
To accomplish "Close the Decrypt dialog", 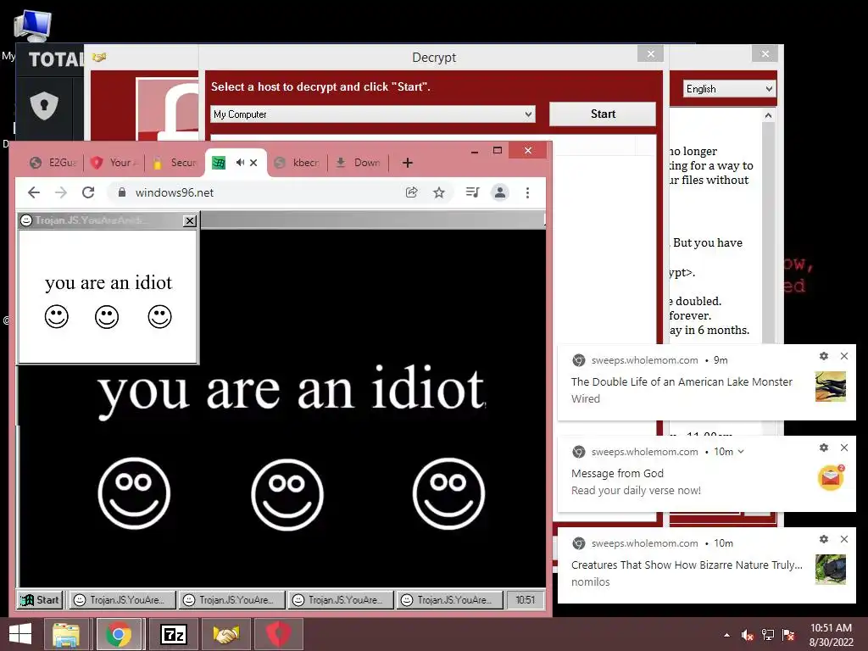I will pyautogui.click(x=650, y=53).
